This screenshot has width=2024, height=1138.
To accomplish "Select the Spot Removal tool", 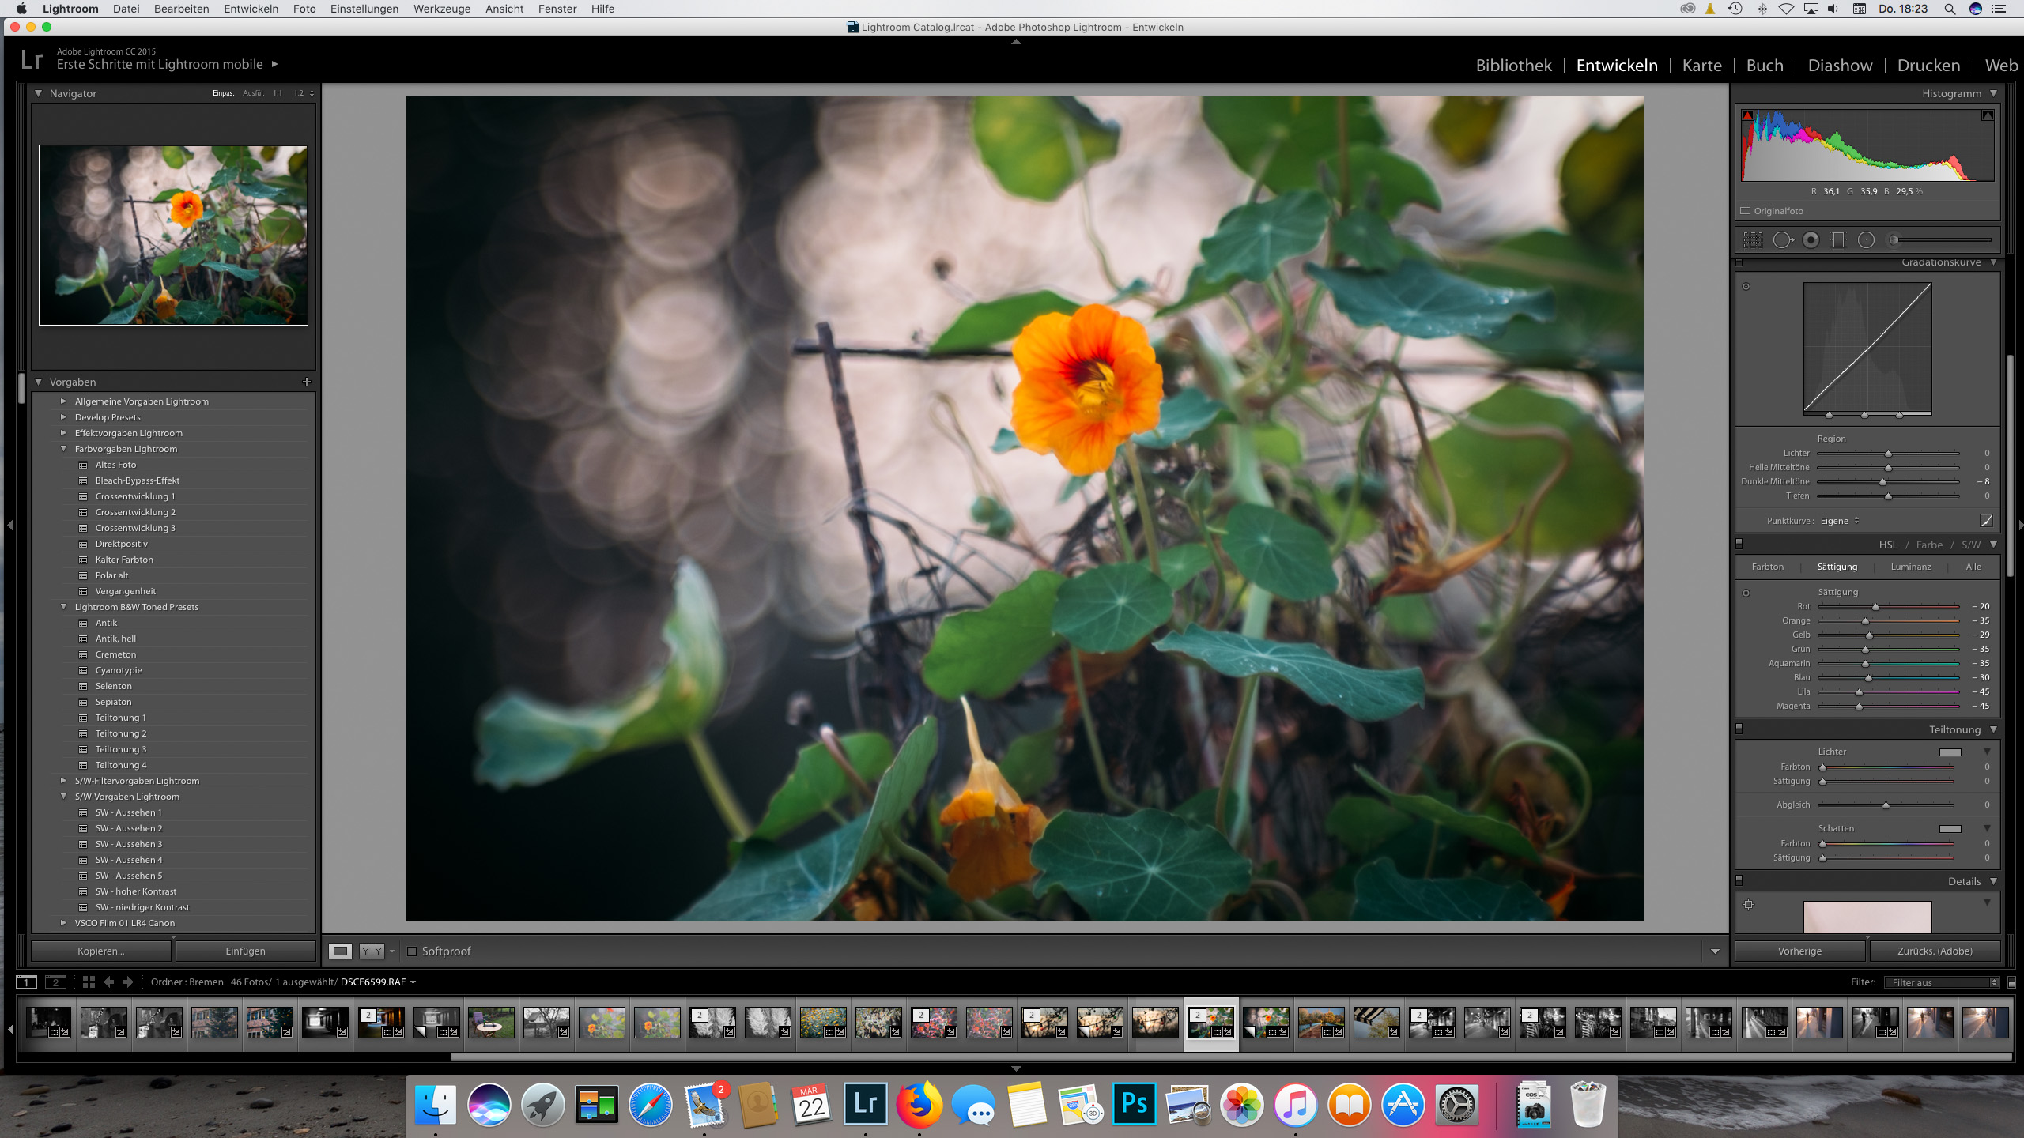I will tap(1782, 240).
